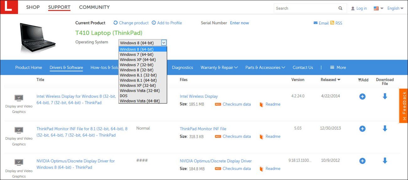This screenshot has height=180, width=408.
Task: Click the MD5 icon beside Intel Wireless Display checksum
Action: tap(218, 104)
